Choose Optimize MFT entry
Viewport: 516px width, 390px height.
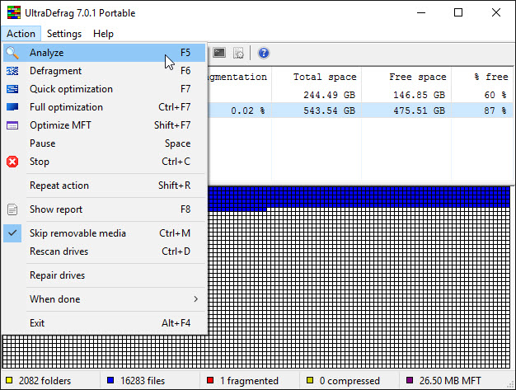pos(105,125)
